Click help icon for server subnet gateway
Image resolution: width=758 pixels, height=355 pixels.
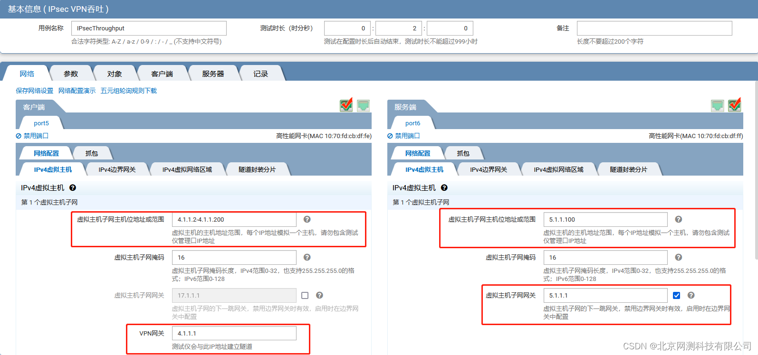[691, 295]
